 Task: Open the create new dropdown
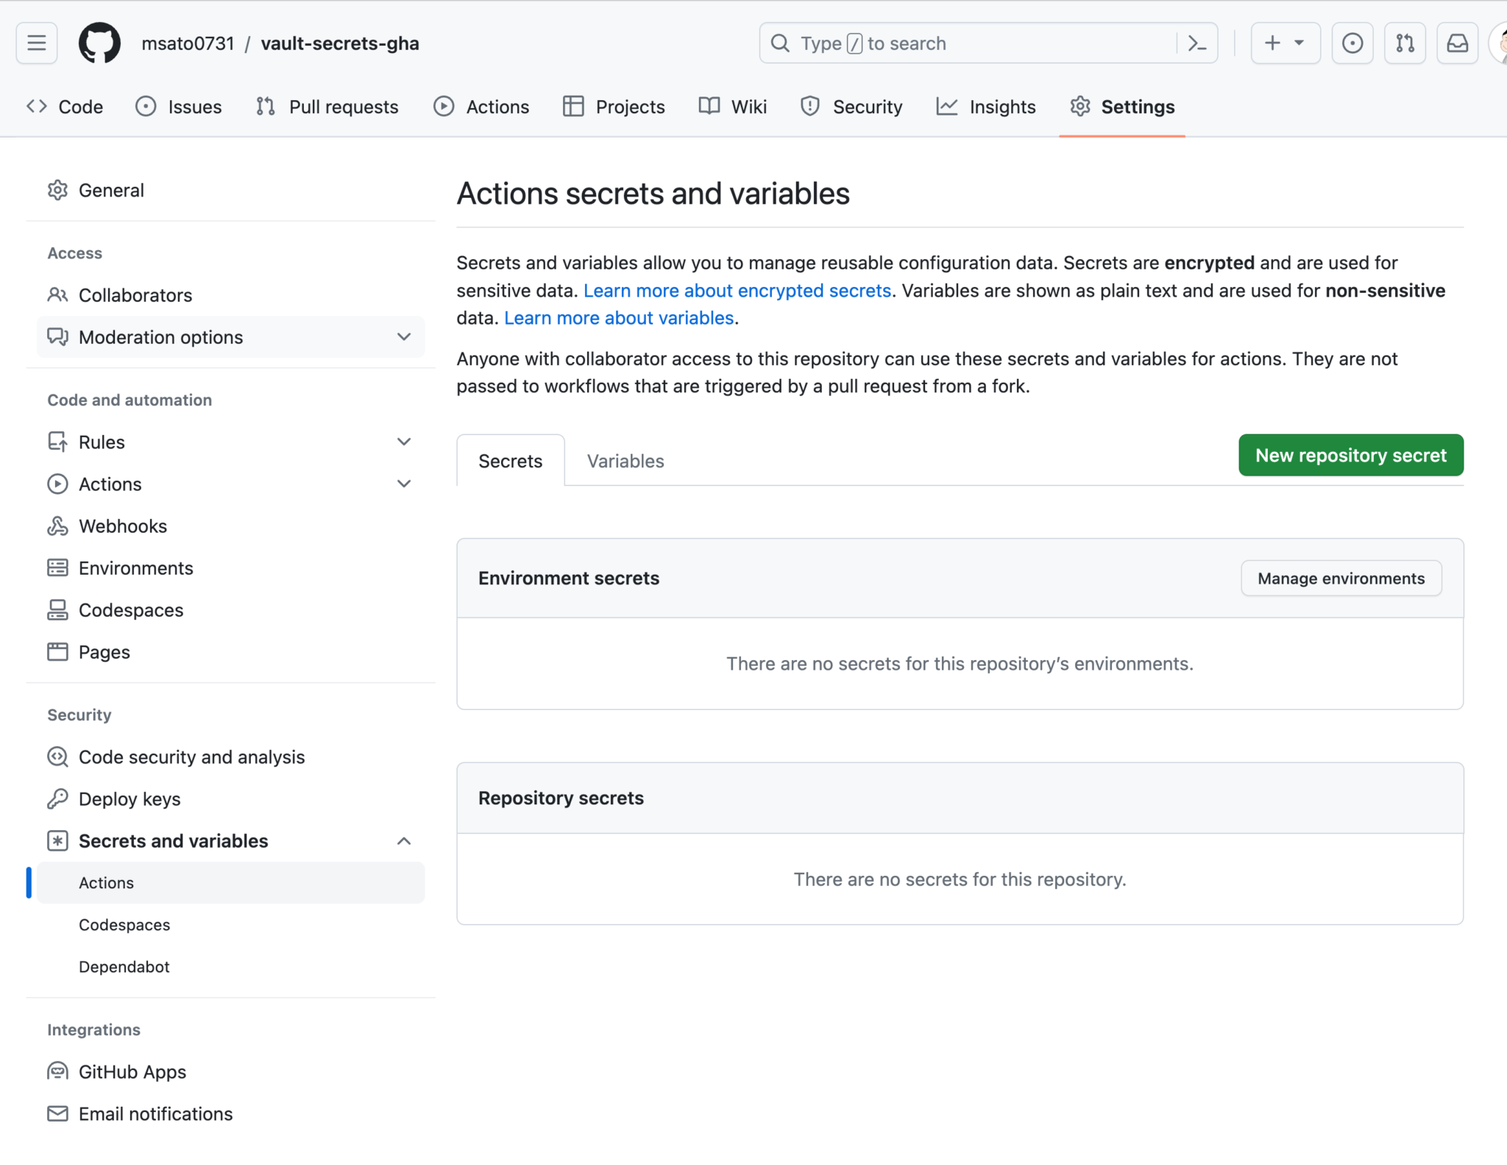point(1286,43)
